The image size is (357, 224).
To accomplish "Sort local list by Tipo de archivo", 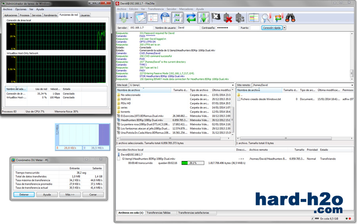I will (199, 90).
